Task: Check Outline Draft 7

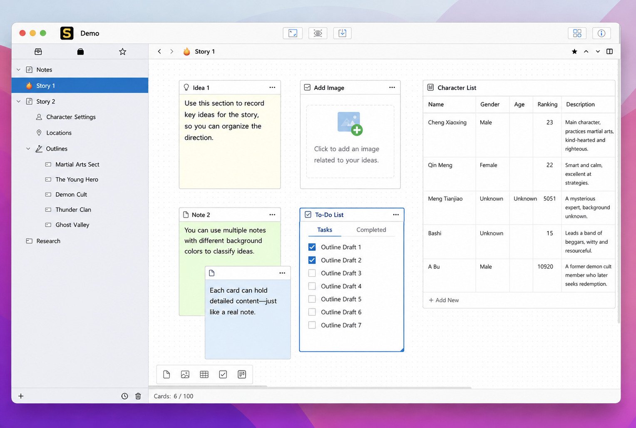Action: pyautogui.click(x=312, y=325)
